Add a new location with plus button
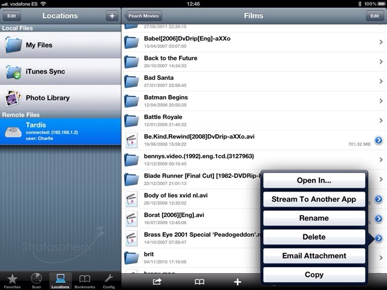 point(112,16)
